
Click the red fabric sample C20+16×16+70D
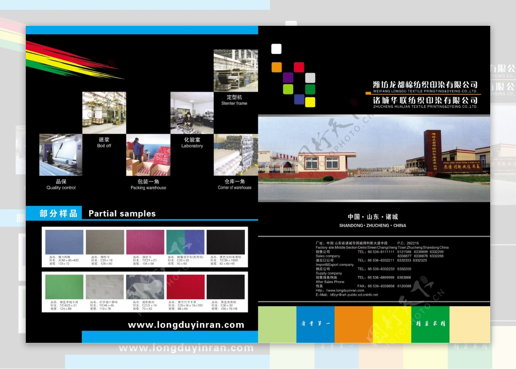click(x=185, y=287)
